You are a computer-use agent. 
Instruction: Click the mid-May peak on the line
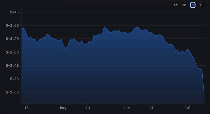[x=104, y=27]
